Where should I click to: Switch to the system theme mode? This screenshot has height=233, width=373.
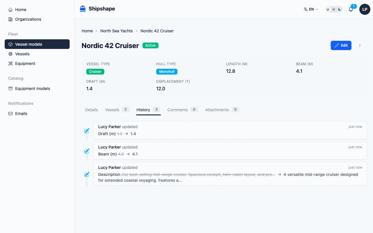tap(328, 9)
